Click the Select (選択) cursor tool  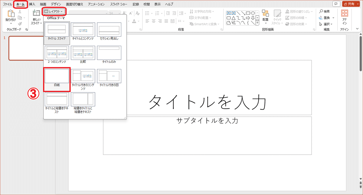click(325, 24)
